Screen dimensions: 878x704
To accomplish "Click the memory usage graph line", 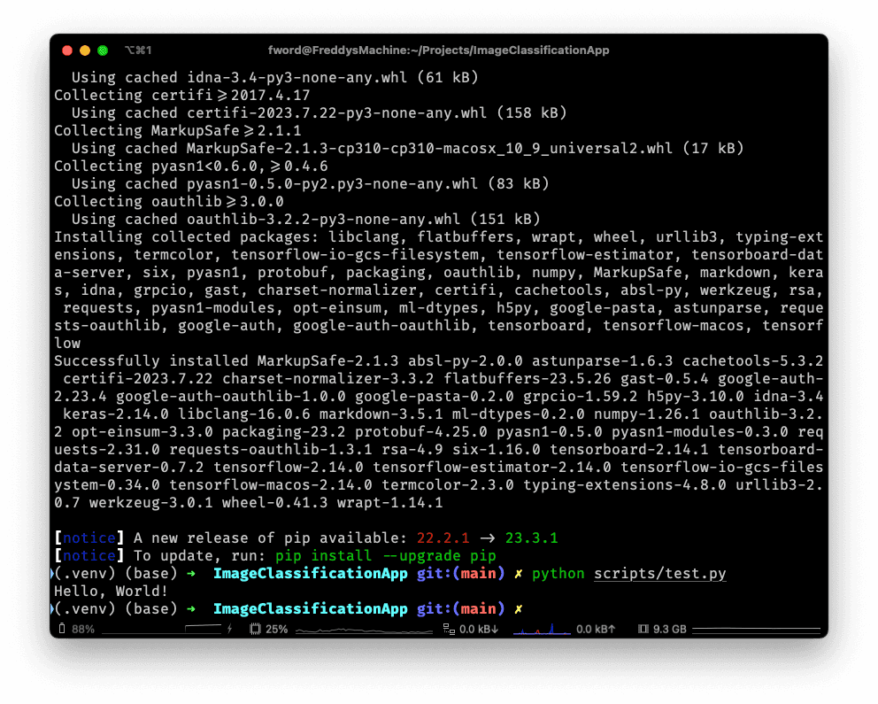I will click(756, 629).
